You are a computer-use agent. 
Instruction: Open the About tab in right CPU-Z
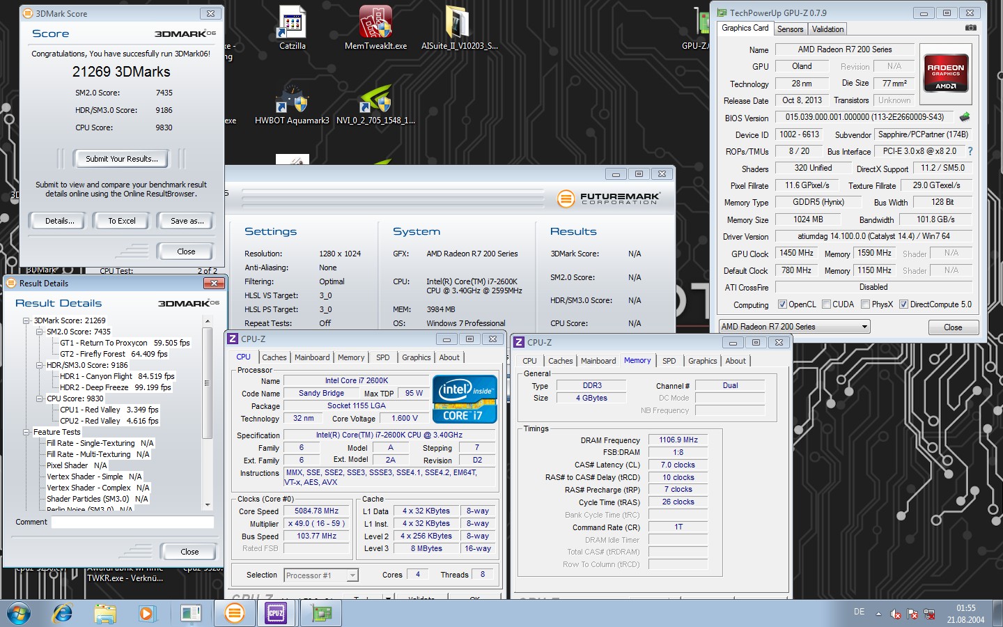tap(736, 361)
